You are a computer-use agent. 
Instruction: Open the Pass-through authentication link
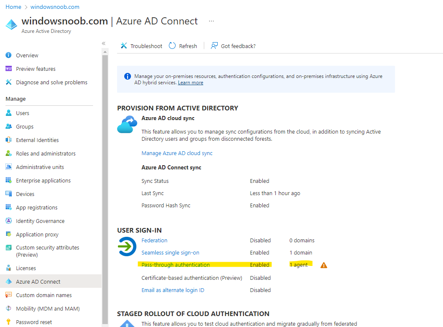click(x=176, y=265)
